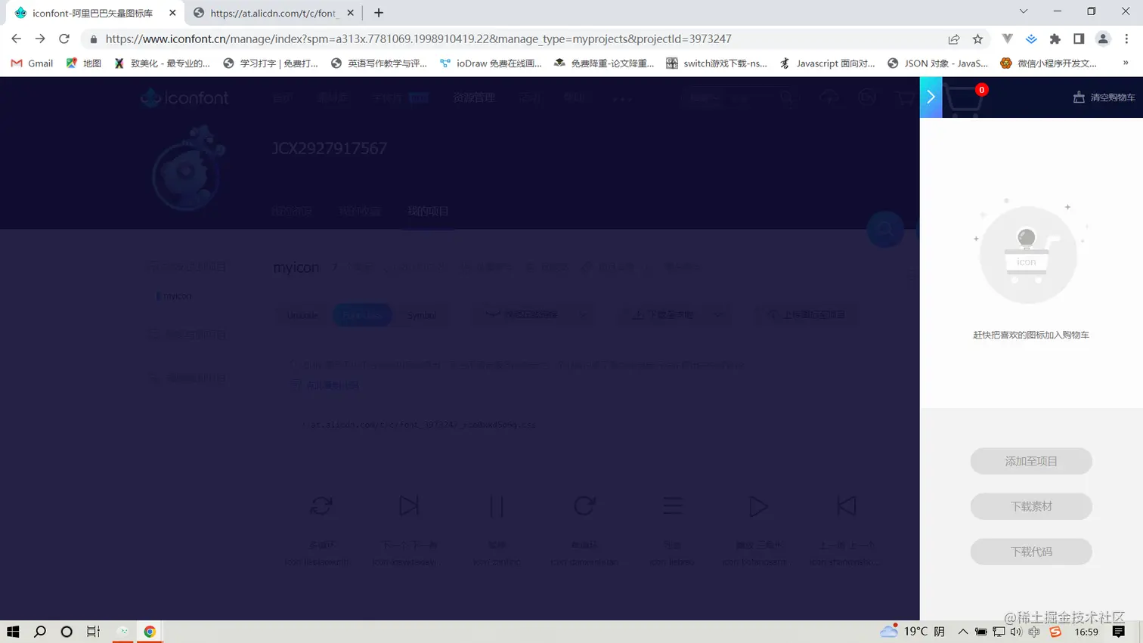Click the iconfont logo in header
Screen dimensions: 1143x643
[184, 97]
